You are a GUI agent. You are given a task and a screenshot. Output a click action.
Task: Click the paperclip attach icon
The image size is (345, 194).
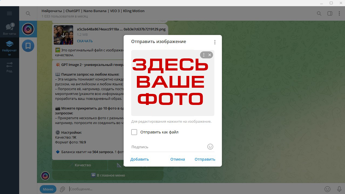pos(62,189)
